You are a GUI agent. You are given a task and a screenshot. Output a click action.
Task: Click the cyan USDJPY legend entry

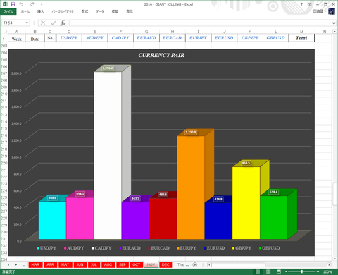click(46, 248)
